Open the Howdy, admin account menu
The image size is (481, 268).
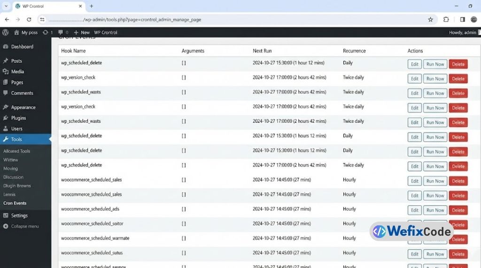pyautogui.click(x=465, y=32)
